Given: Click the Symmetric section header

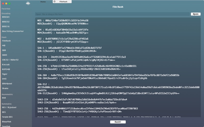Looking at the screenshot, I should pos(7,104).
